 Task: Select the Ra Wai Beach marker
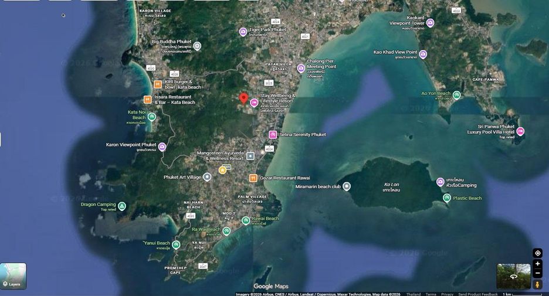tap(226, 231)
